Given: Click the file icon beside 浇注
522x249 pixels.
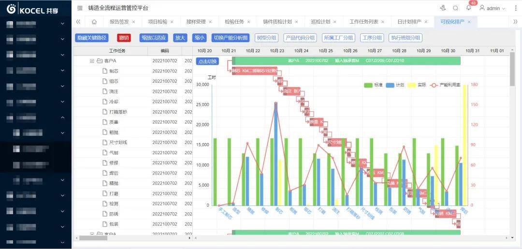Looking at the screenshot, I should point(104,91).
